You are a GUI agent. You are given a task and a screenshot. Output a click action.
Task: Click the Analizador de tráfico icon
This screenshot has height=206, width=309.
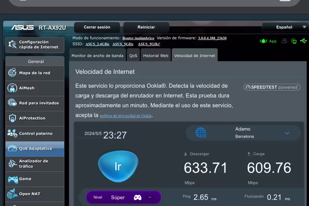click(12, 164)
